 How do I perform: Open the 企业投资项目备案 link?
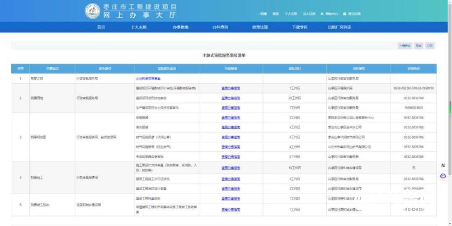tap(148, 78)
